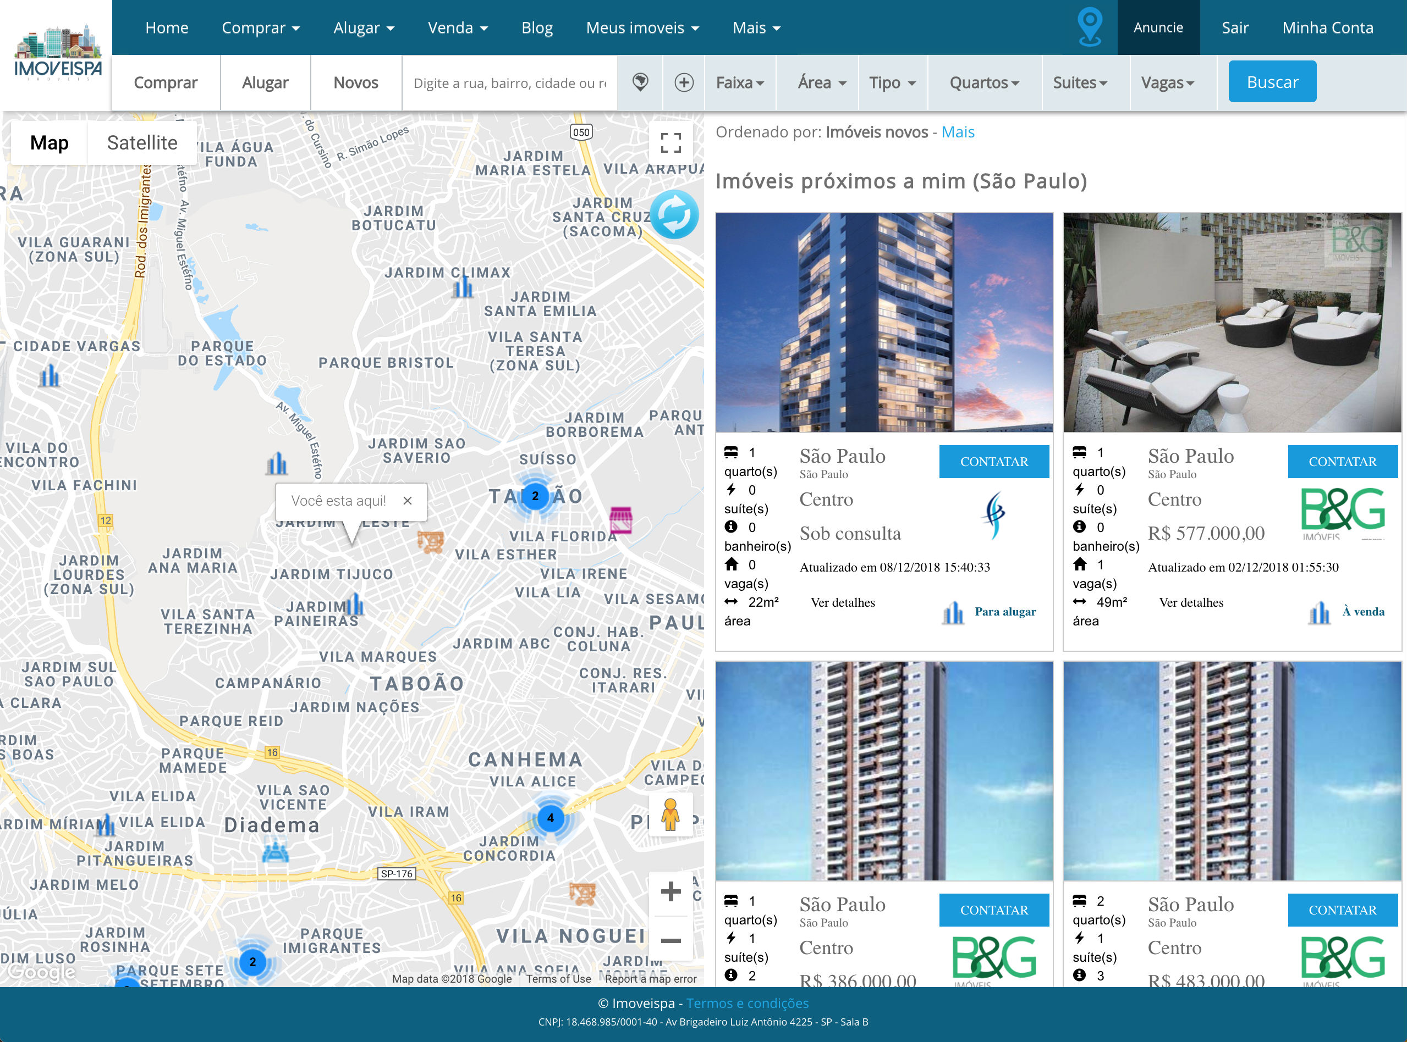Screen dimensions: 1407x1042
Task: Select the Alugar search tab
Action: [265, 82]
